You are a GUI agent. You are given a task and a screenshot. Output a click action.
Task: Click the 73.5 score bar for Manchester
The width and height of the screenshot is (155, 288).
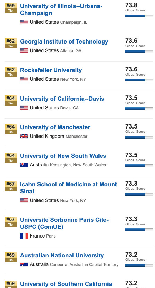139,137
